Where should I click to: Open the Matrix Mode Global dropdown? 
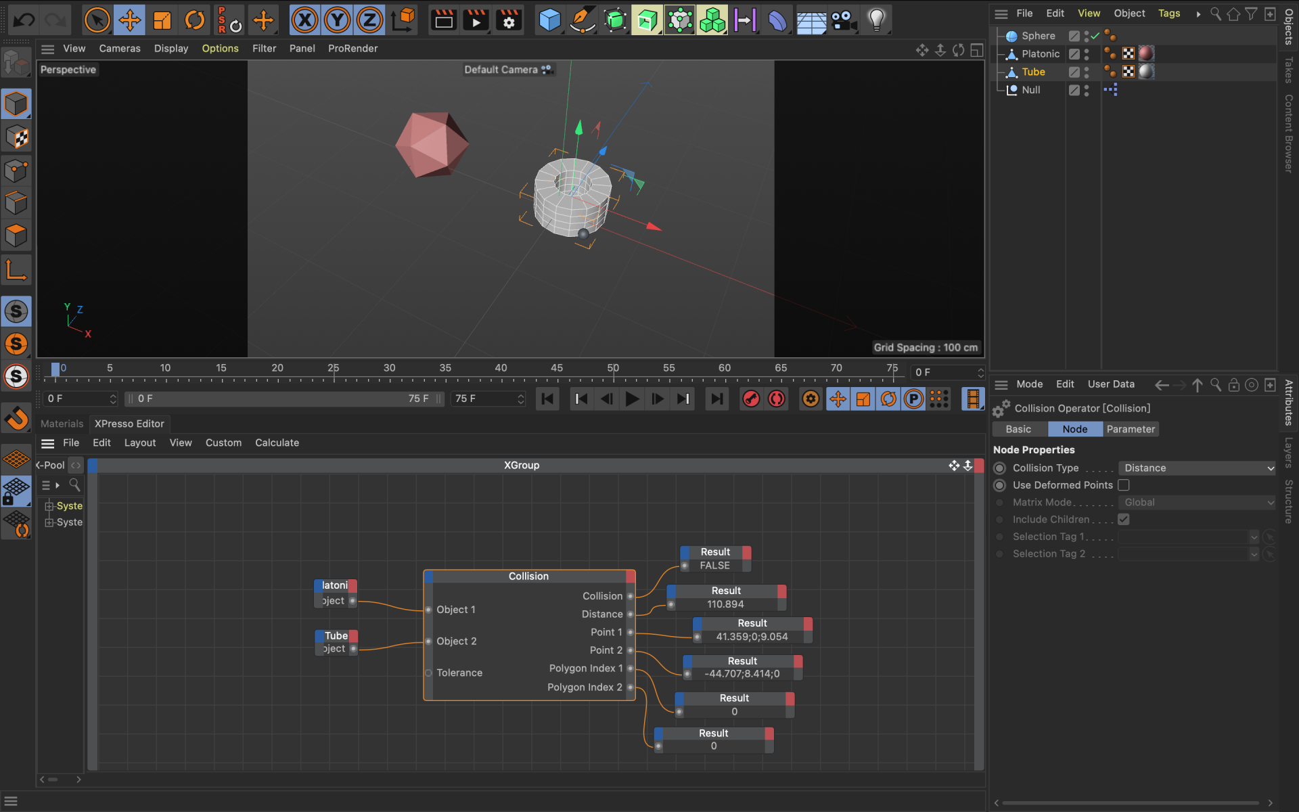point(1196,503)
